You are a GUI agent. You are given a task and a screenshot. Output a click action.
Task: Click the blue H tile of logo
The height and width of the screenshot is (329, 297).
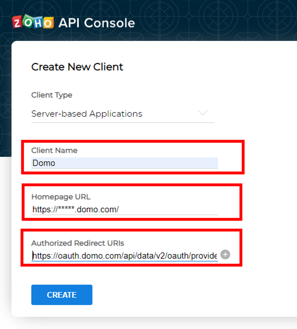point(38,23)
